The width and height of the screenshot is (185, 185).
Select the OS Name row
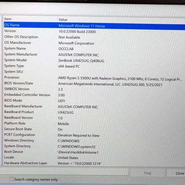pyautogui.click(x=94, y=25)
